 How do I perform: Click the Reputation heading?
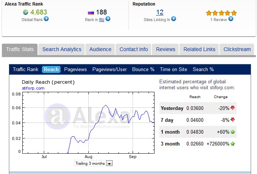[144, 4]
